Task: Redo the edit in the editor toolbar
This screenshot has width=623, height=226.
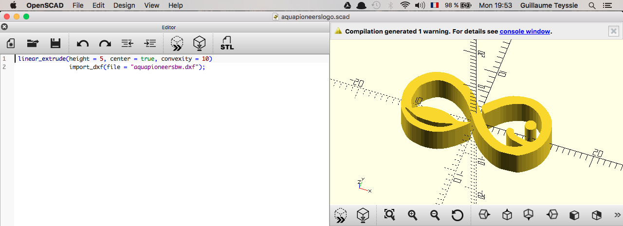Action: (105, 43)
